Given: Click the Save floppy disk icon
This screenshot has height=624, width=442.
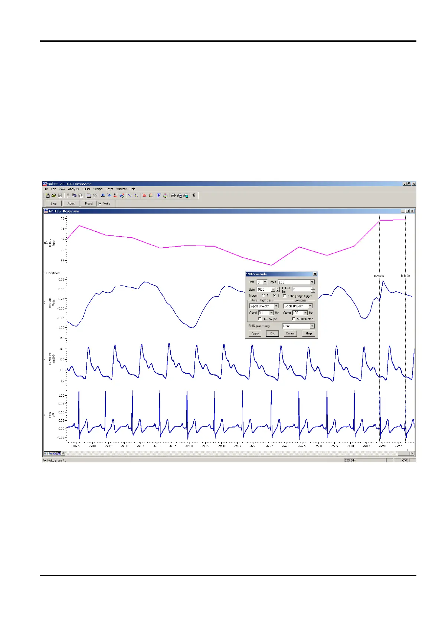Looking at the screenshot, I should 60,195.
